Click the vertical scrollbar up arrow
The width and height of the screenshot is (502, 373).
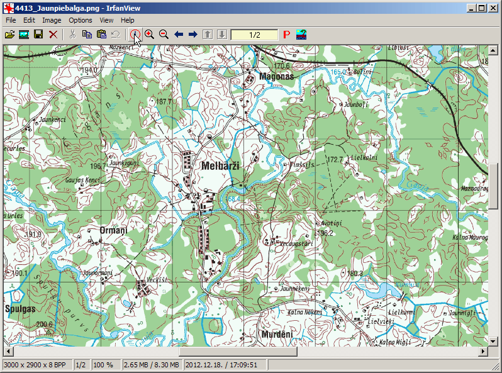point(493,50)
